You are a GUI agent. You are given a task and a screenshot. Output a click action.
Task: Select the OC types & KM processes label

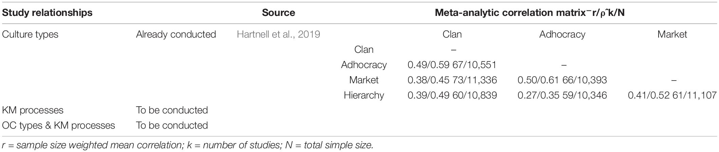tap(58, 125)
